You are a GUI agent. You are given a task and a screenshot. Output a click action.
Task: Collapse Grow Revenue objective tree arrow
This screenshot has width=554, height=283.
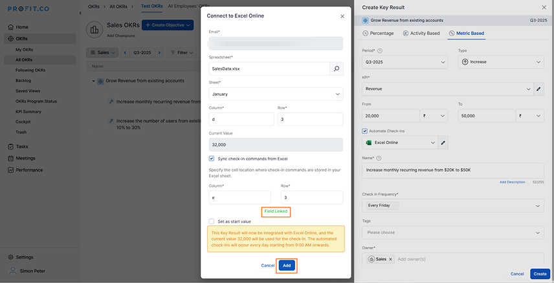tap(94, 81)
